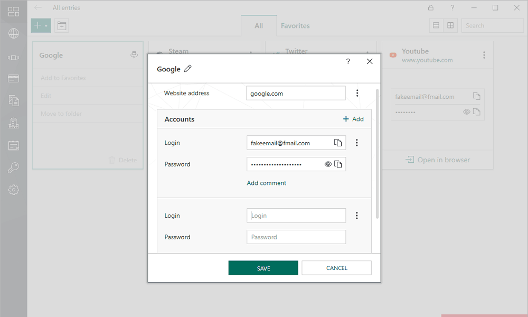Image resolution: width=528 pixels, height=317 pixels.
Task: Click the CANCEL button
Action: pos(337,268)
